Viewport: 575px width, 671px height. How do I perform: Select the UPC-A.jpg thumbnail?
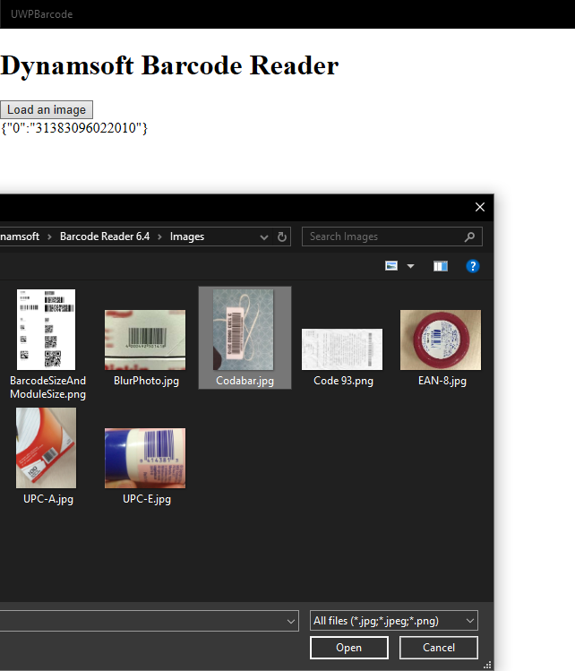(x=47, y=448)
